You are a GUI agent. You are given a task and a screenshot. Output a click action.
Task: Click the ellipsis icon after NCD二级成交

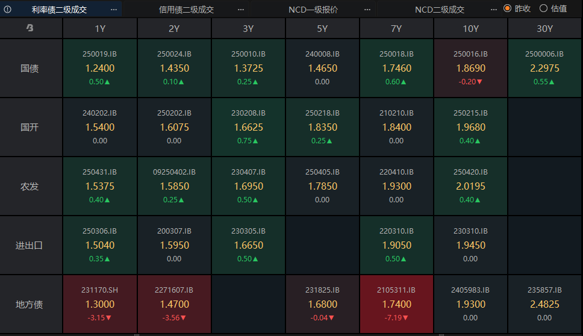click(494, 10)
